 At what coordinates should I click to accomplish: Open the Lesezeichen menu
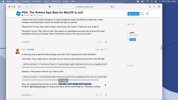(56, 1)
